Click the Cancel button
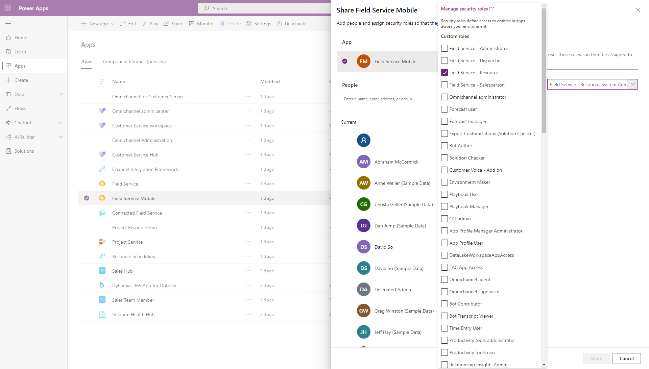 pos(626,358)
